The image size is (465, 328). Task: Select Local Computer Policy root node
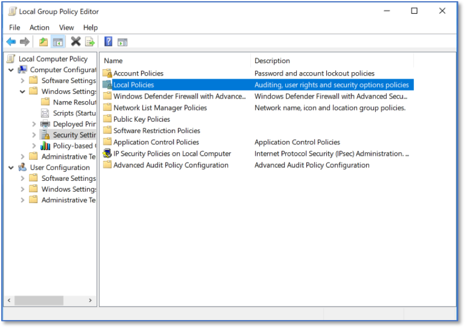pyautogui.click(x=53, y=59)
